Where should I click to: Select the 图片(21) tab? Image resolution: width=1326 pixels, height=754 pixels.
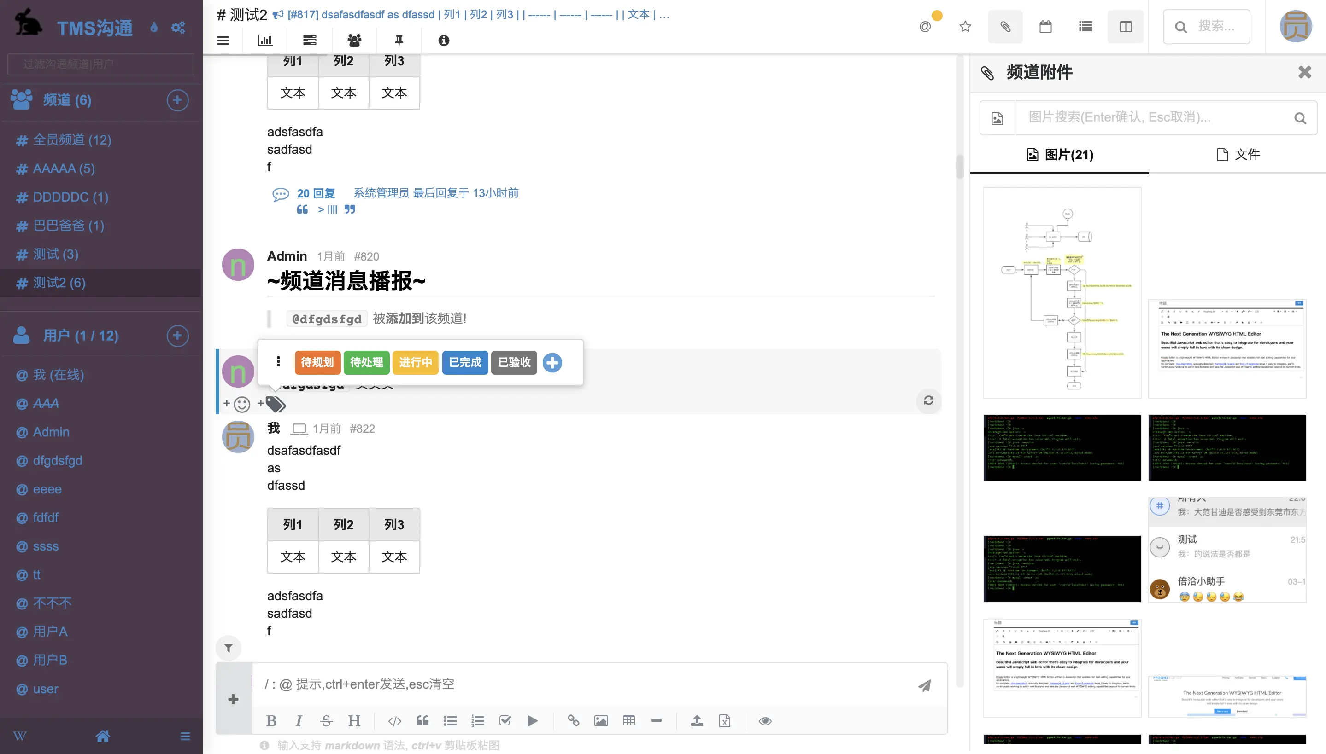tap(1060, 154)
